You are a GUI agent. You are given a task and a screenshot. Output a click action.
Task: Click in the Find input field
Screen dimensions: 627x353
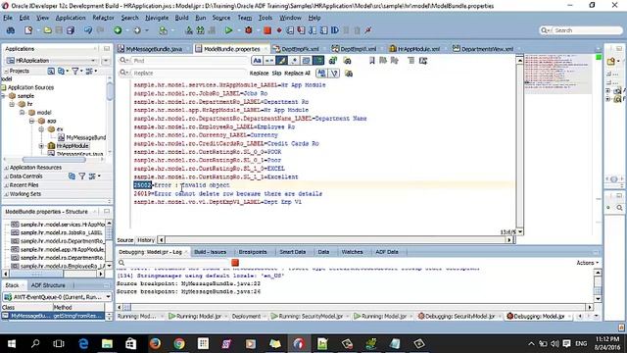[x=190, y=61]
